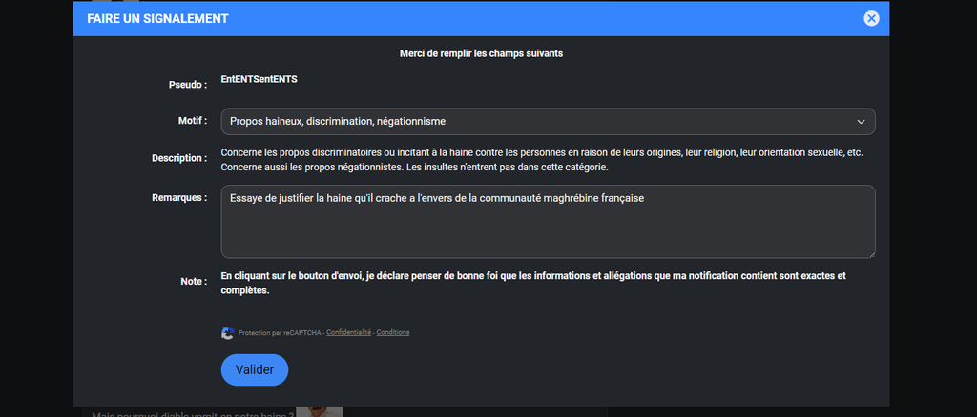
Task: Click the 'Note :' label
Action: pyautogui.click(x=194, y=282)
